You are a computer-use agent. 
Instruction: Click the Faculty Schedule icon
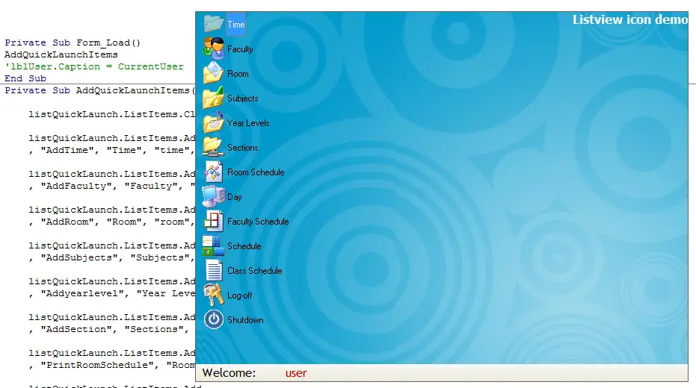pyautogui.click(x=214, y=221)
